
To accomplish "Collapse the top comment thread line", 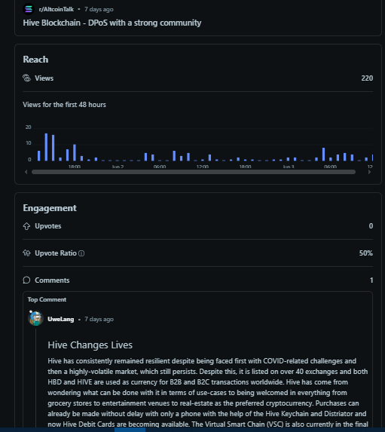I will coord(36,378).
